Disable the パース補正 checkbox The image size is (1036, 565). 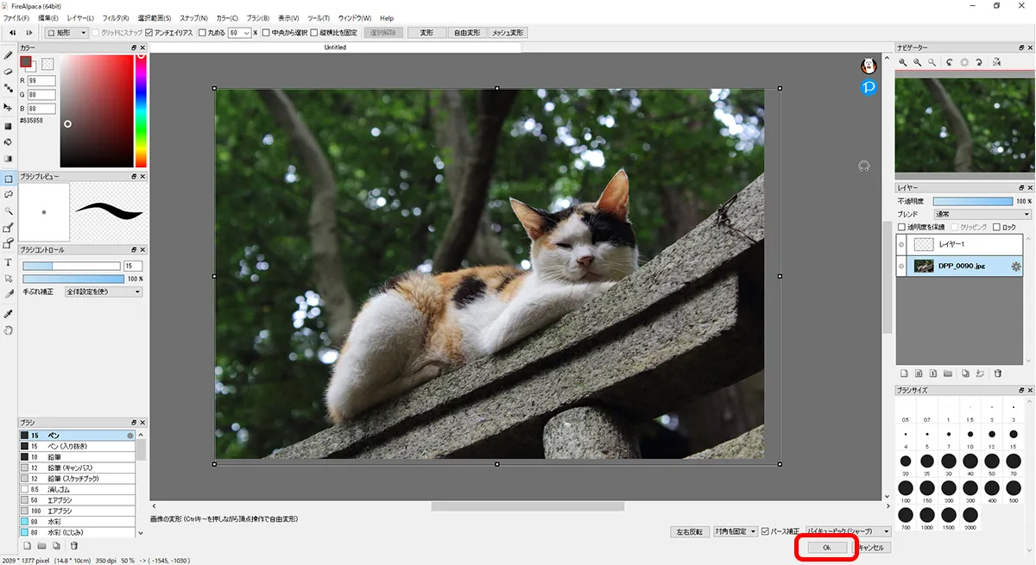(x=765, y=531)
